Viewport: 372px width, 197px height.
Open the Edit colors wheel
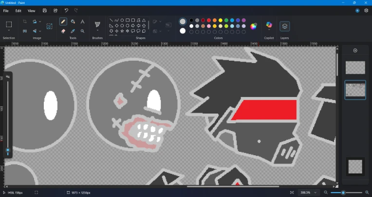tap(254, 26)
